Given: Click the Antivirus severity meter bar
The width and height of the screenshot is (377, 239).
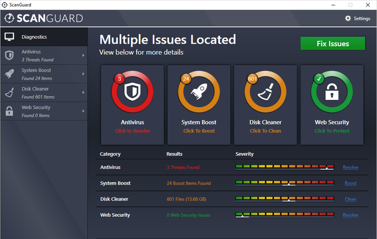Looking at the screenshot, I should [285, 168].
